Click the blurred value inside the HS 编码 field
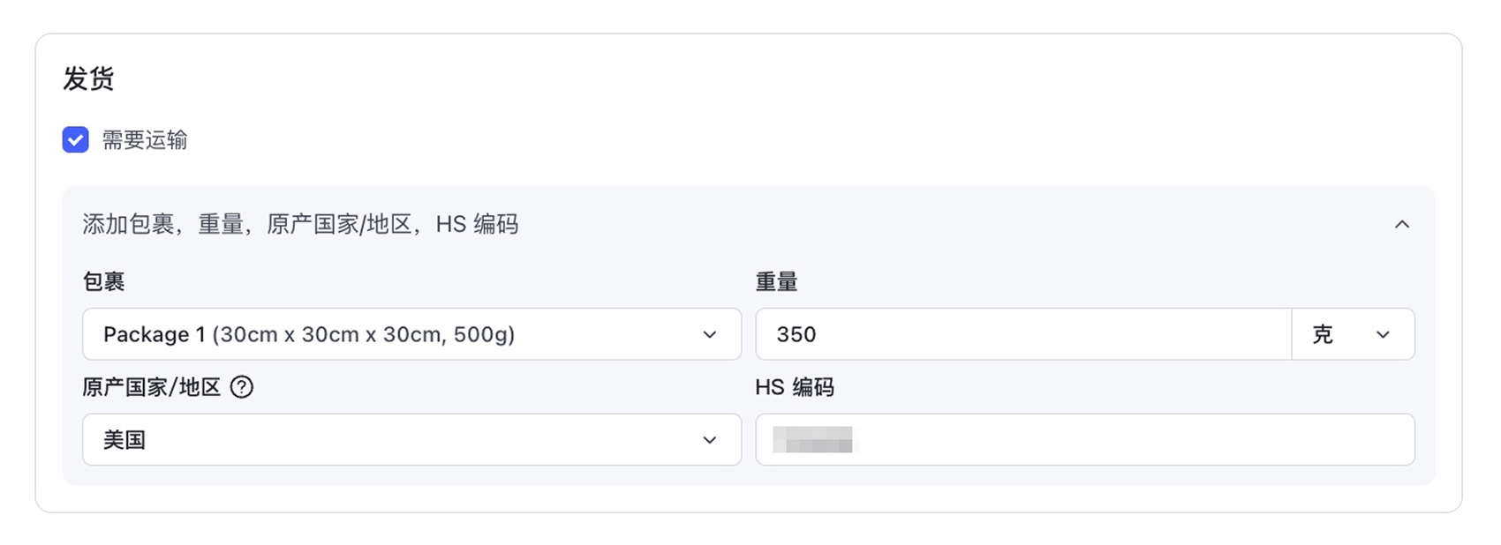The height and width of the screenshot is (545, 1501). (x=813, y=439)
